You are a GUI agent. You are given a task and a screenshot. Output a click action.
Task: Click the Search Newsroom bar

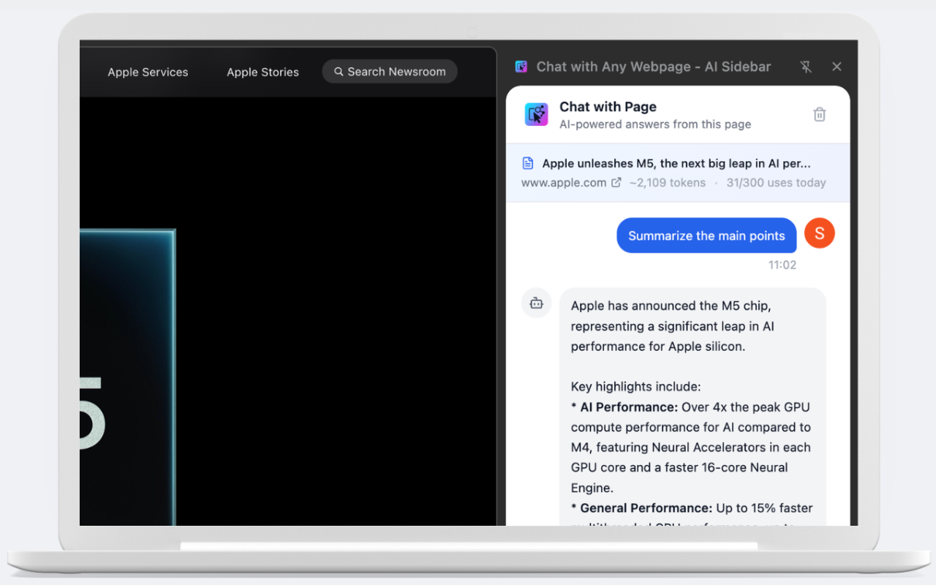tap(390, 72)
